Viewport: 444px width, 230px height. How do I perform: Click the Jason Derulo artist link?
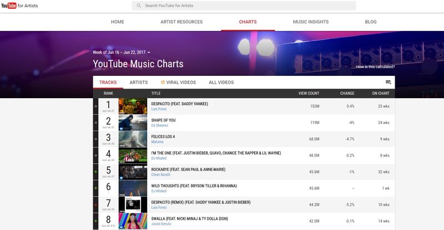point(161,224)
